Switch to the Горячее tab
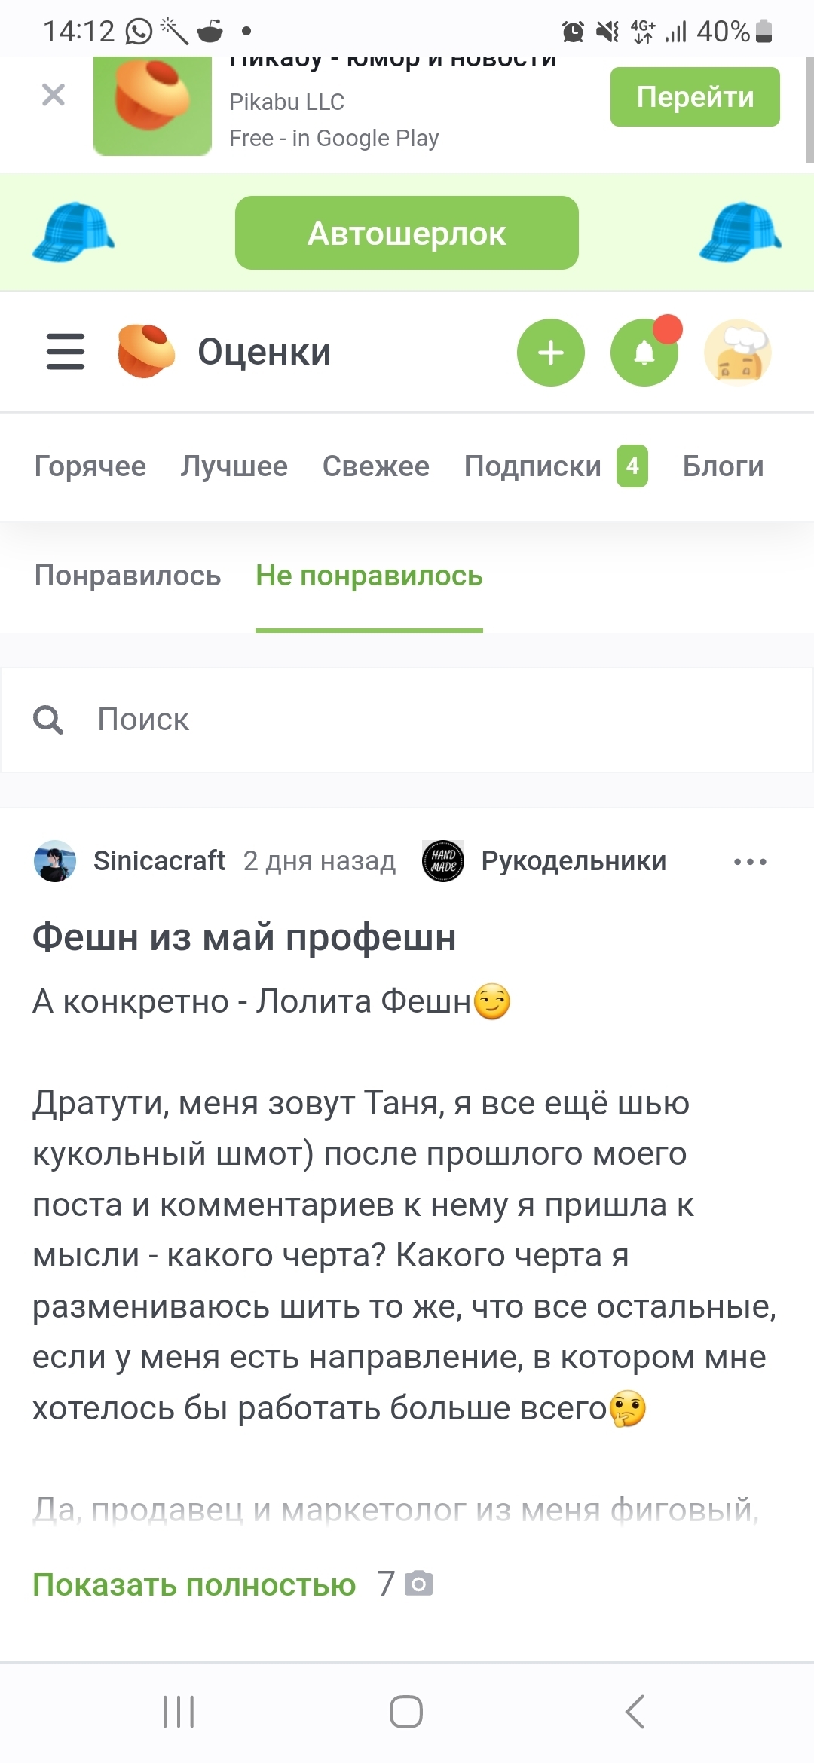 tap(90, 466)
